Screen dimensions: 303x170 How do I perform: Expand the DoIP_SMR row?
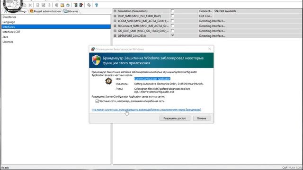[115, 16]
